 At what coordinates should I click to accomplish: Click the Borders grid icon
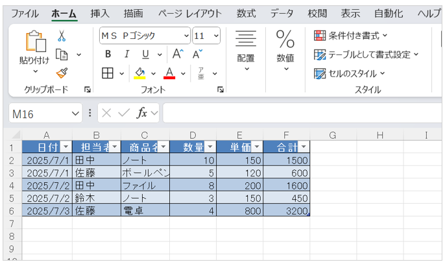[x=108, y=73]
